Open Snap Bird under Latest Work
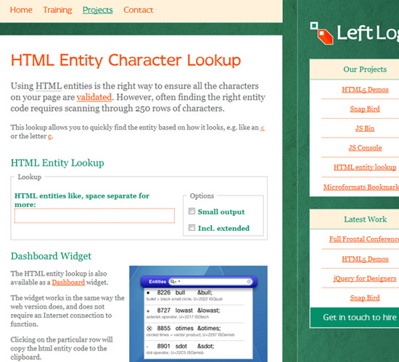 [x=365, y=298]
